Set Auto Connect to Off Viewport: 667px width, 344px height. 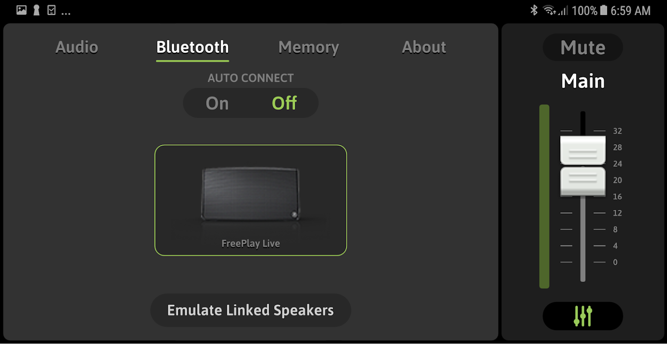point(284,103)
